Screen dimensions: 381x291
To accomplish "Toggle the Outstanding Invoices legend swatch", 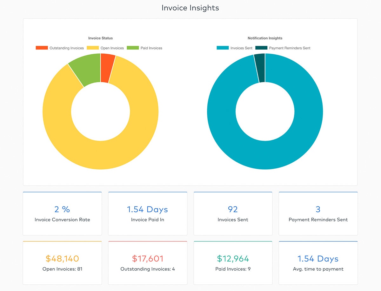I will (42, 48).
